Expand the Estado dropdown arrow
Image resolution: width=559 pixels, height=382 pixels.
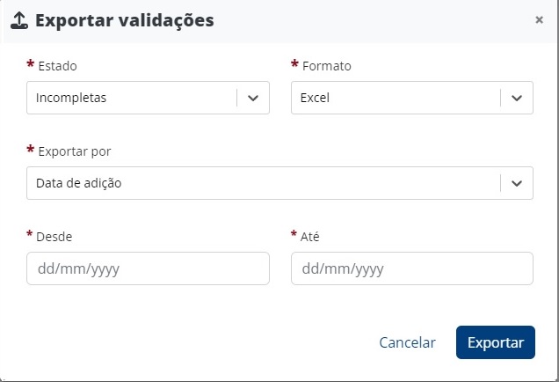click(x=253, y=98)
